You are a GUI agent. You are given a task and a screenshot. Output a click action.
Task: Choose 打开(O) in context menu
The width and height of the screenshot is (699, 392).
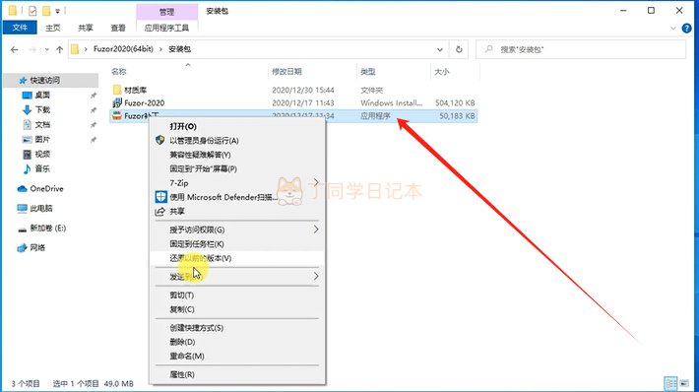pos(183,127)
